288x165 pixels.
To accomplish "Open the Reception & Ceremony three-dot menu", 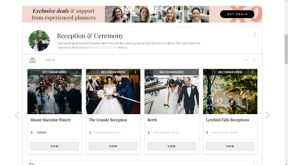I will pos(255,34).
